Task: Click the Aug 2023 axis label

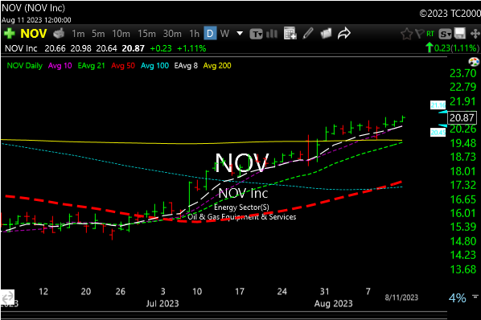Action: 333,303
